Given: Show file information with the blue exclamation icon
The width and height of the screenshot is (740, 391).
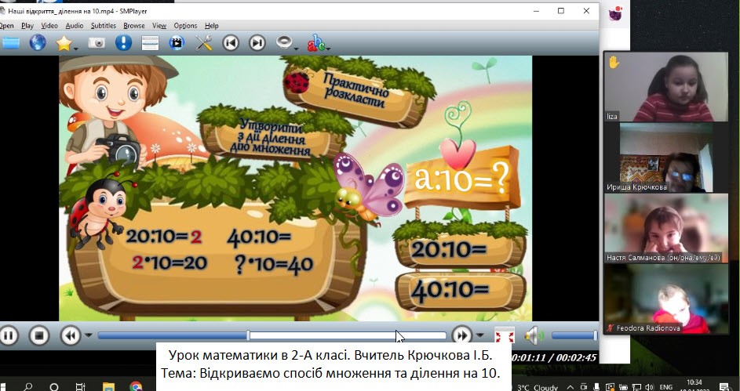Looking at the screenshot, I should tap(123, 42).
